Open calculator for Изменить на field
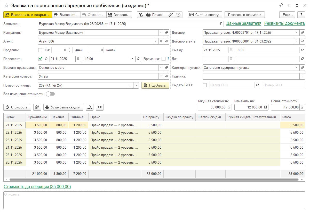The image size is (310, 212). pos(266,107)
